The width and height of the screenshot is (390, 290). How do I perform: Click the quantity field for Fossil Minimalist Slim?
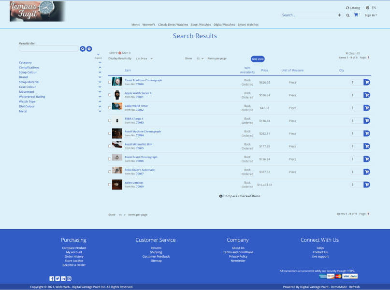[x=356, y=146]
